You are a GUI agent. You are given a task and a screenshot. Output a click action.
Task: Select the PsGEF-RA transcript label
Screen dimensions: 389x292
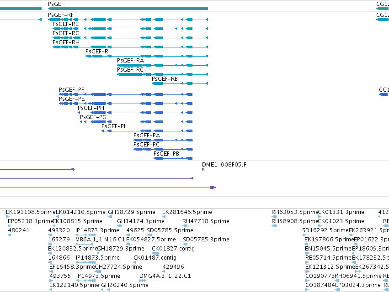point(130,61)
